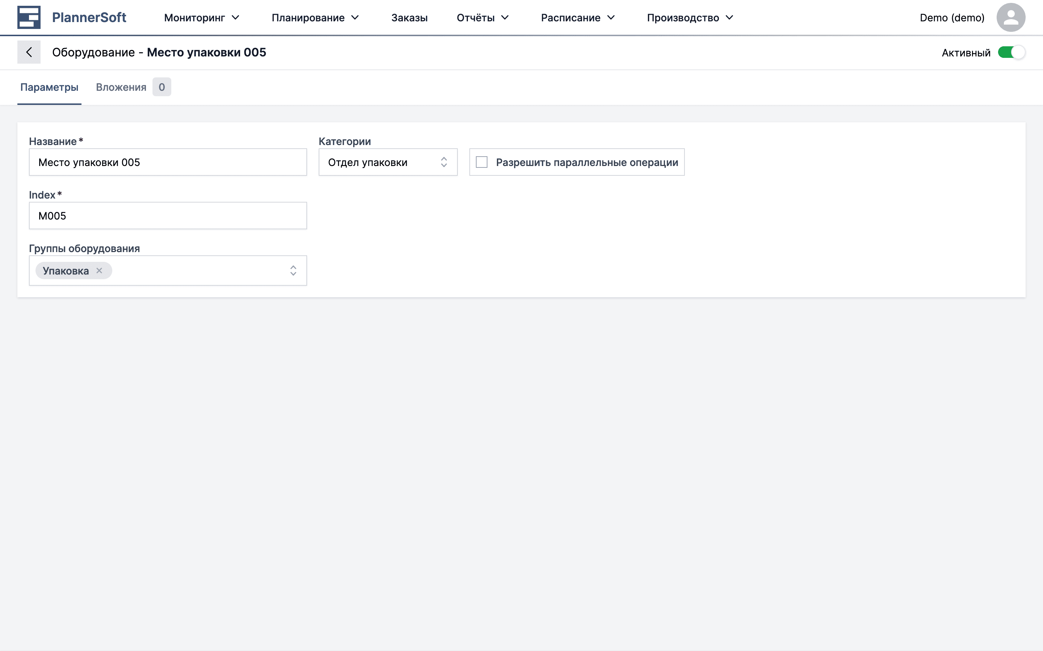Click the Категории stepper arrows
Image resolution: width=1043 pixels, height=651 pixels.
point(445,162)
